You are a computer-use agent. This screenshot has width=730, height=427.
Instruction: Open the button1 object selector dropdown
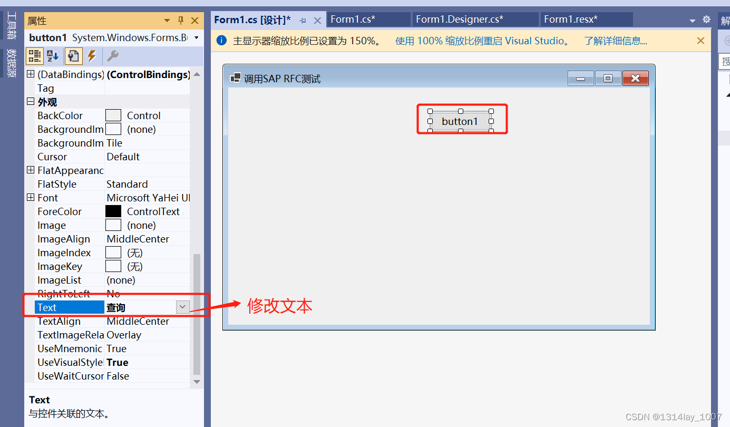click(x=197, y=38)
